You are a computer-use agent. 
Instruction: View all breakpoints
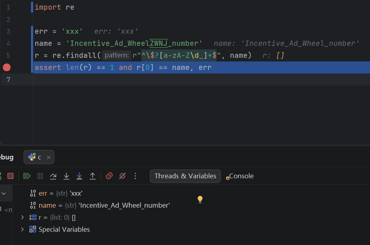click(109, 176)
